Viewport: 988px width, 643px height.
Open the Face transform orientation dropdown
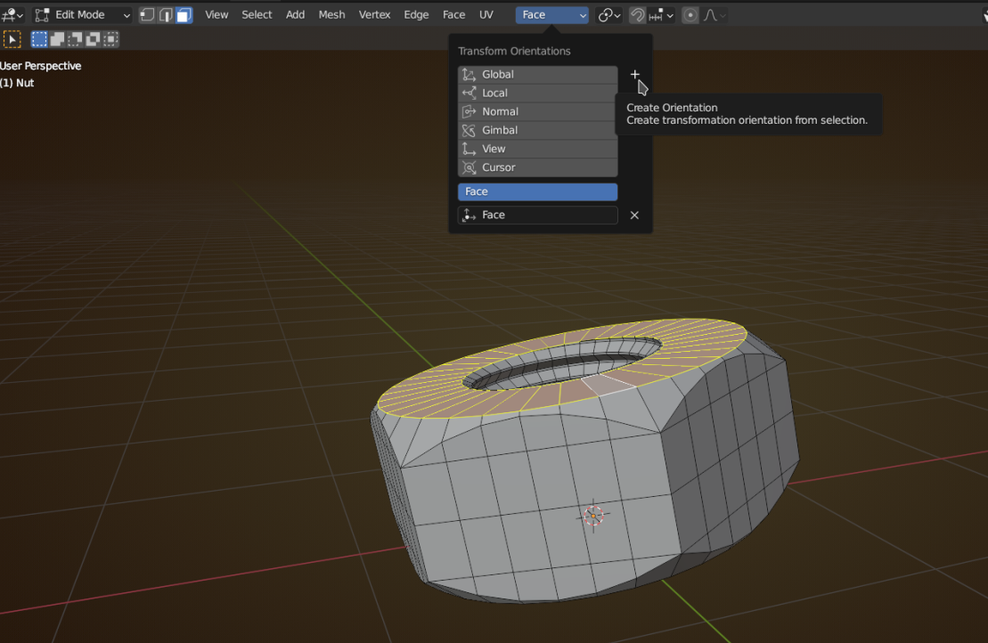[x=552, y=15]
